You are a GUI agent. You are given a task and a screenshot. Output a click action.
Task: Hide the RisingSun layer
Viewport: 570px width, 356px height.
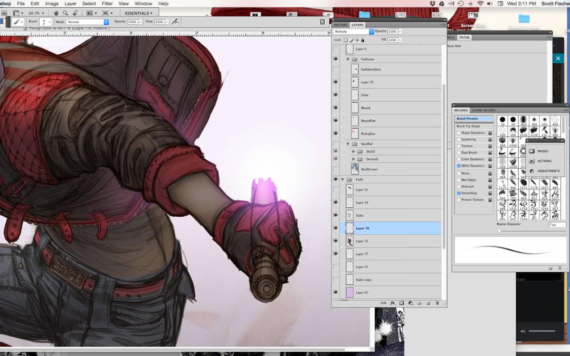336,133
